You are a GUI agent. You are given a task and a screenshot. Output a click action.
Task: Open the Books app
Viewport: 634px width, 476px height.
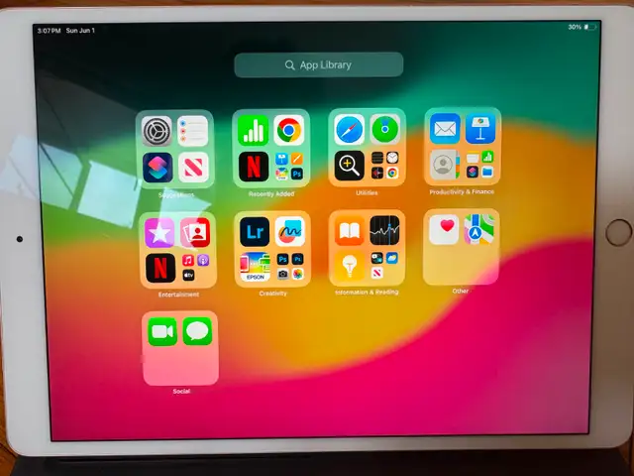pyautogui.click(x=350, y=231)
